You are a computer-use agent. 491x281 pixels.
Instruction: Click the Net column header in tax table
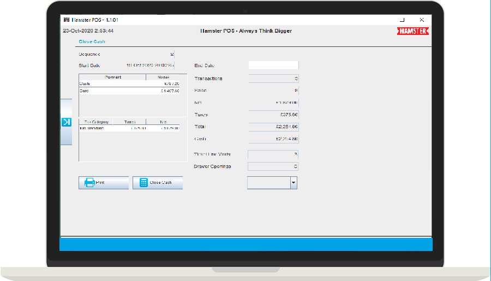pos(163,122)
